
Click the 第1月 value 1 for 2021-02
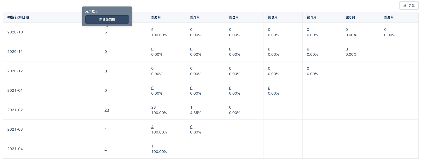click(x=191, y=107)
